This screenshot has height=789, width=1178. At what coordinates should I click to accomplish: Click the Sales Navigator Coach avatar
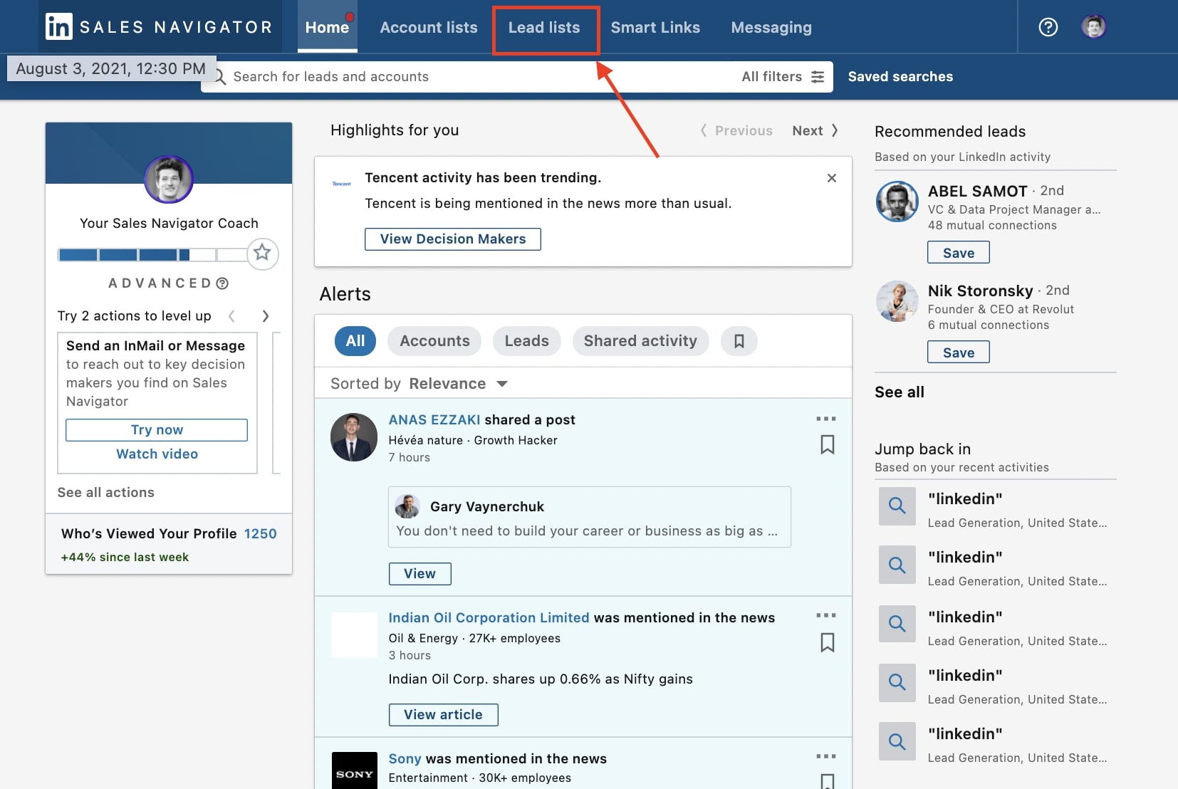point(169,179)
